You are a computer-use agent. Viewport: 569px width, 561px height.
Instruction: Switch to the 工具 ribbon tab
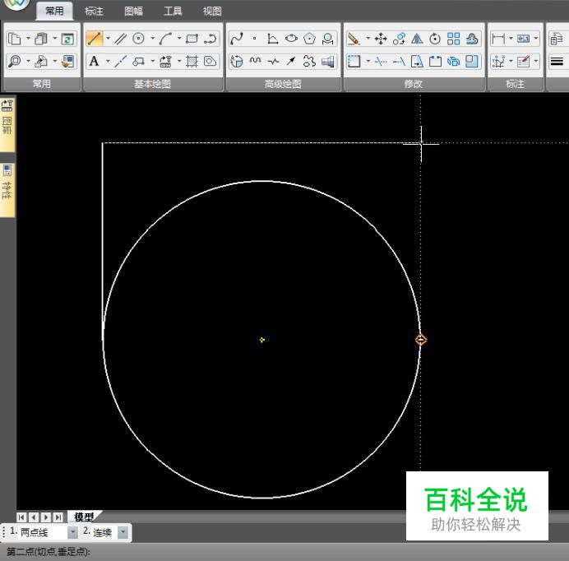coord(173,12)
